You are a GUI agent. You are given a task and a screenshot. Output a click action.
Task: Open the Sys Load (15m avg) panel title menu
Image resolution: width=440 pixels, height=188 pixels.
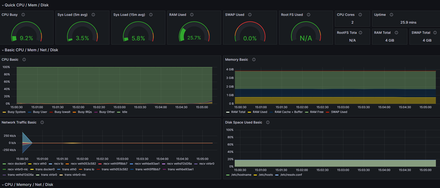129,15
